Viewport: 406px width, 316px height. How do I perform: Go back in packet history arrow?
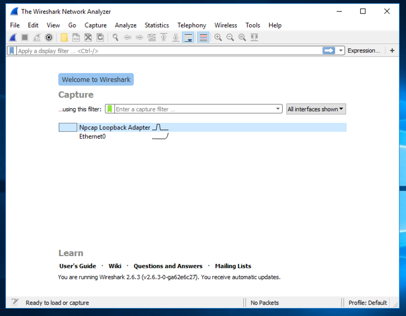point(127,38)
